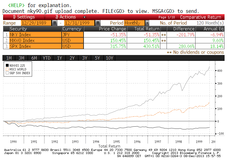This screenshot has width=227, height=162.
Task: Select the YTD range tab
Action: pyautogui.click(x=47, y=58)
